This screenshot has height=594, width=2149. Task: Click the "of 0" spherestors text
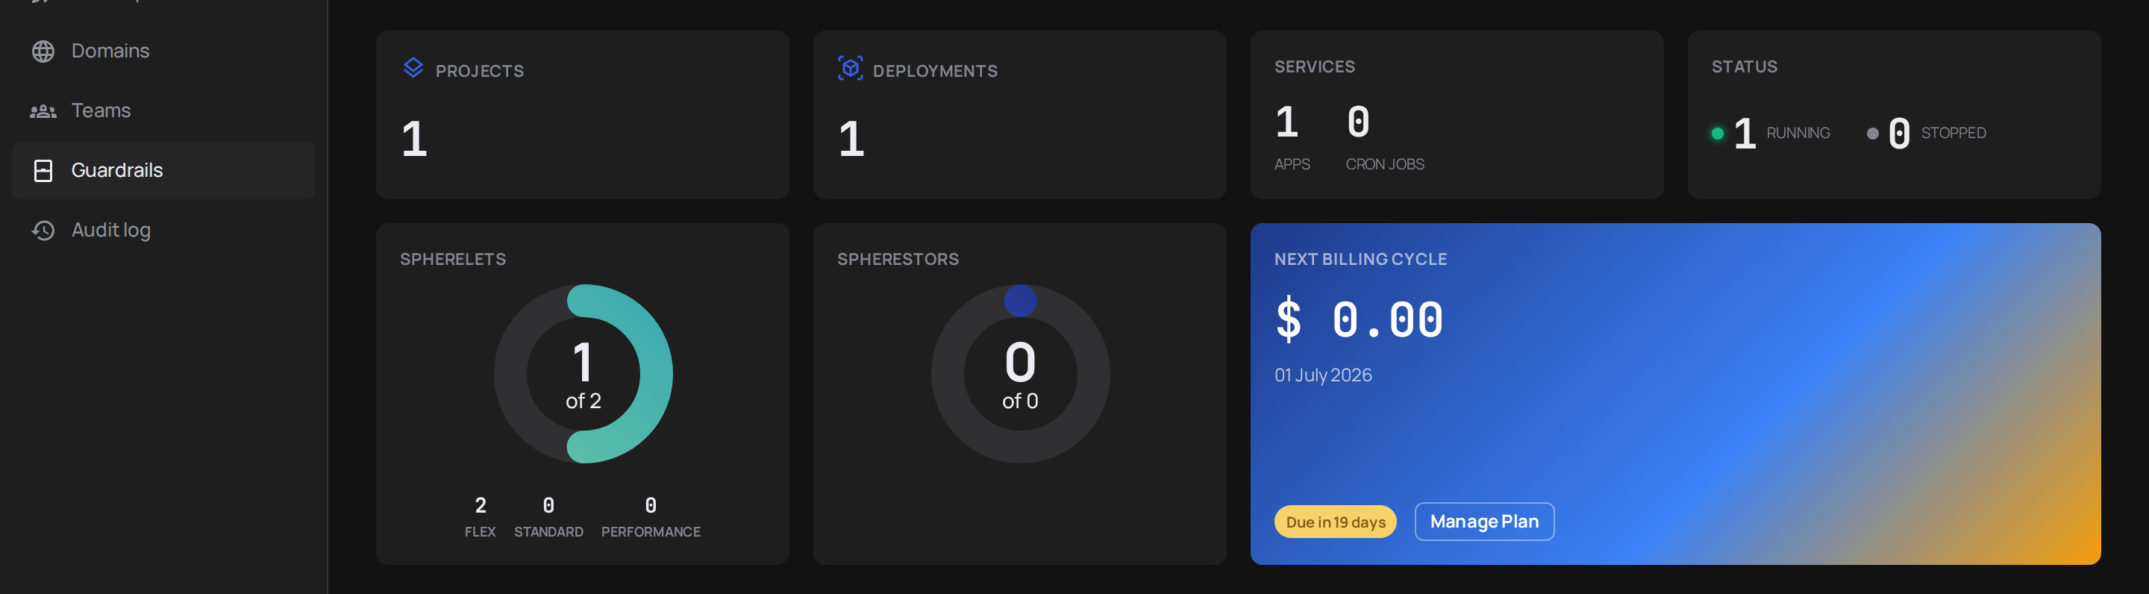1020,401
